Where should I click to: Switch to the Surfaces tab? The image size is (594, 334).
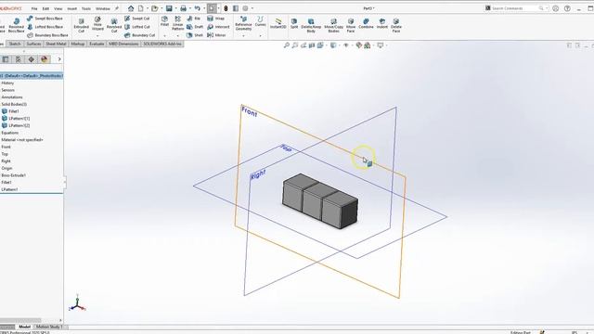tap(33, 44)
